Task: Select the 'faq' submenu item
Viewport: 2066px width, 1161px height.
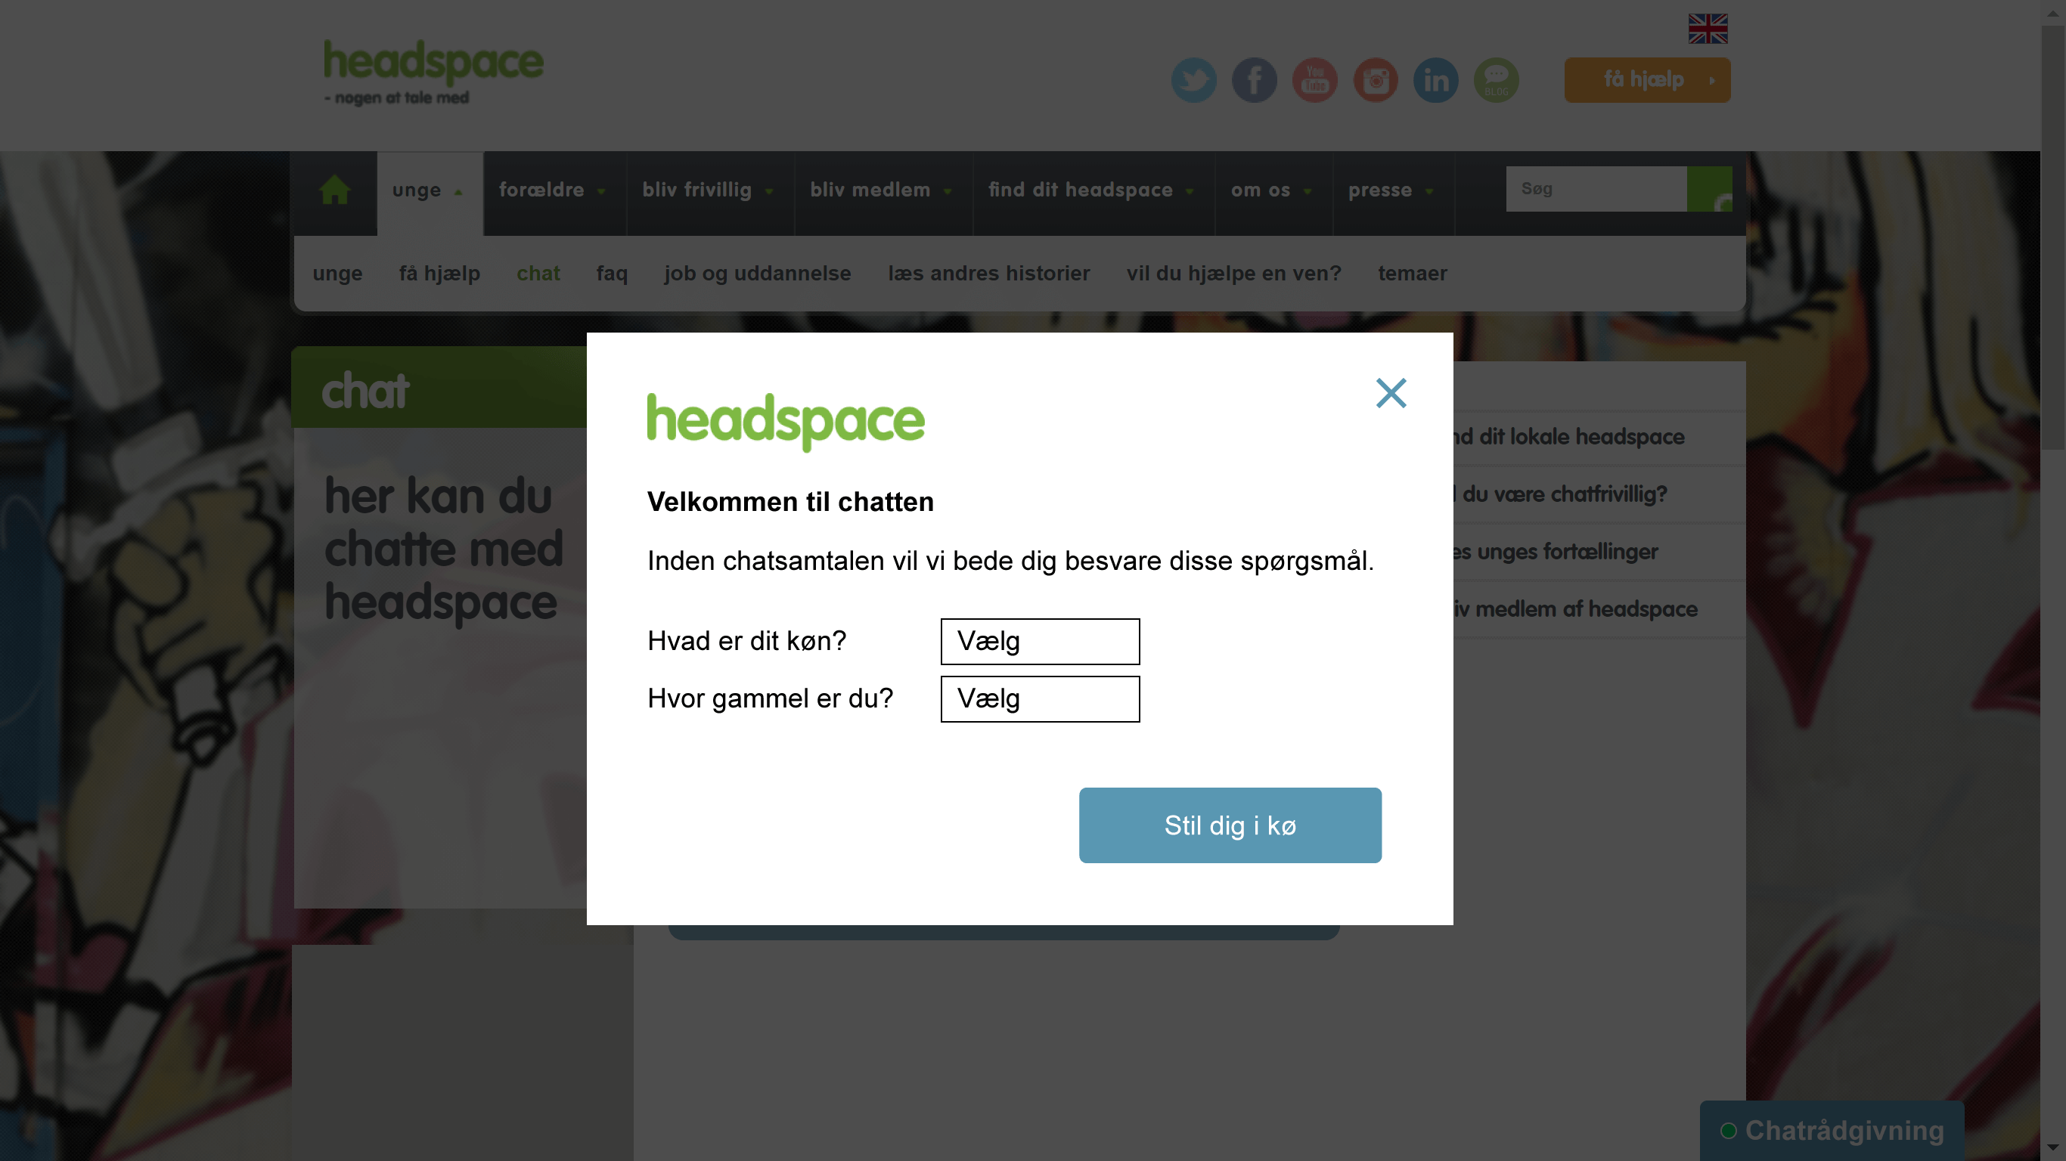Action: point(612,274)
